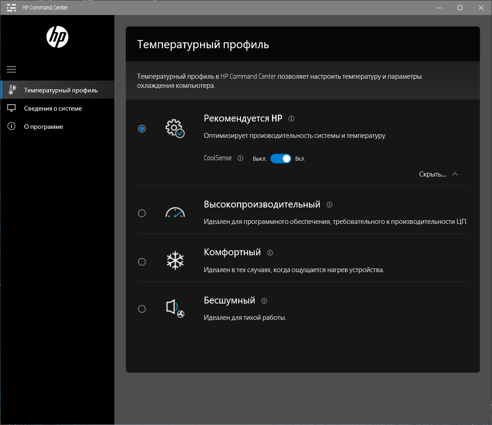Click info icon next to Высокопроизводительный
The image size is (492, 425).
pyautogui.click(x=329, y=205)
